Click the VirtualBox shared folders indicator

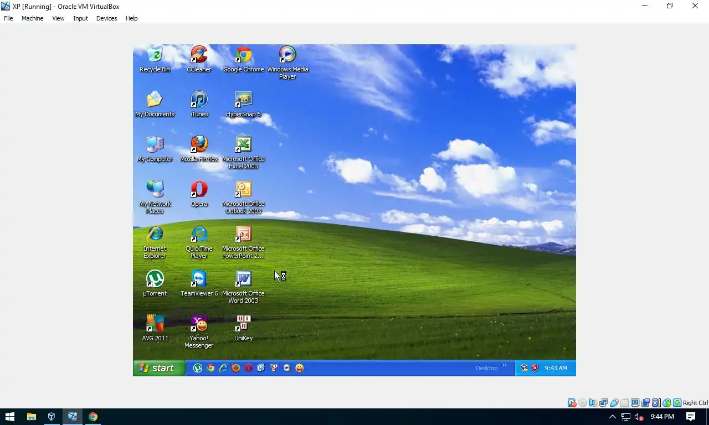point(625,403)
